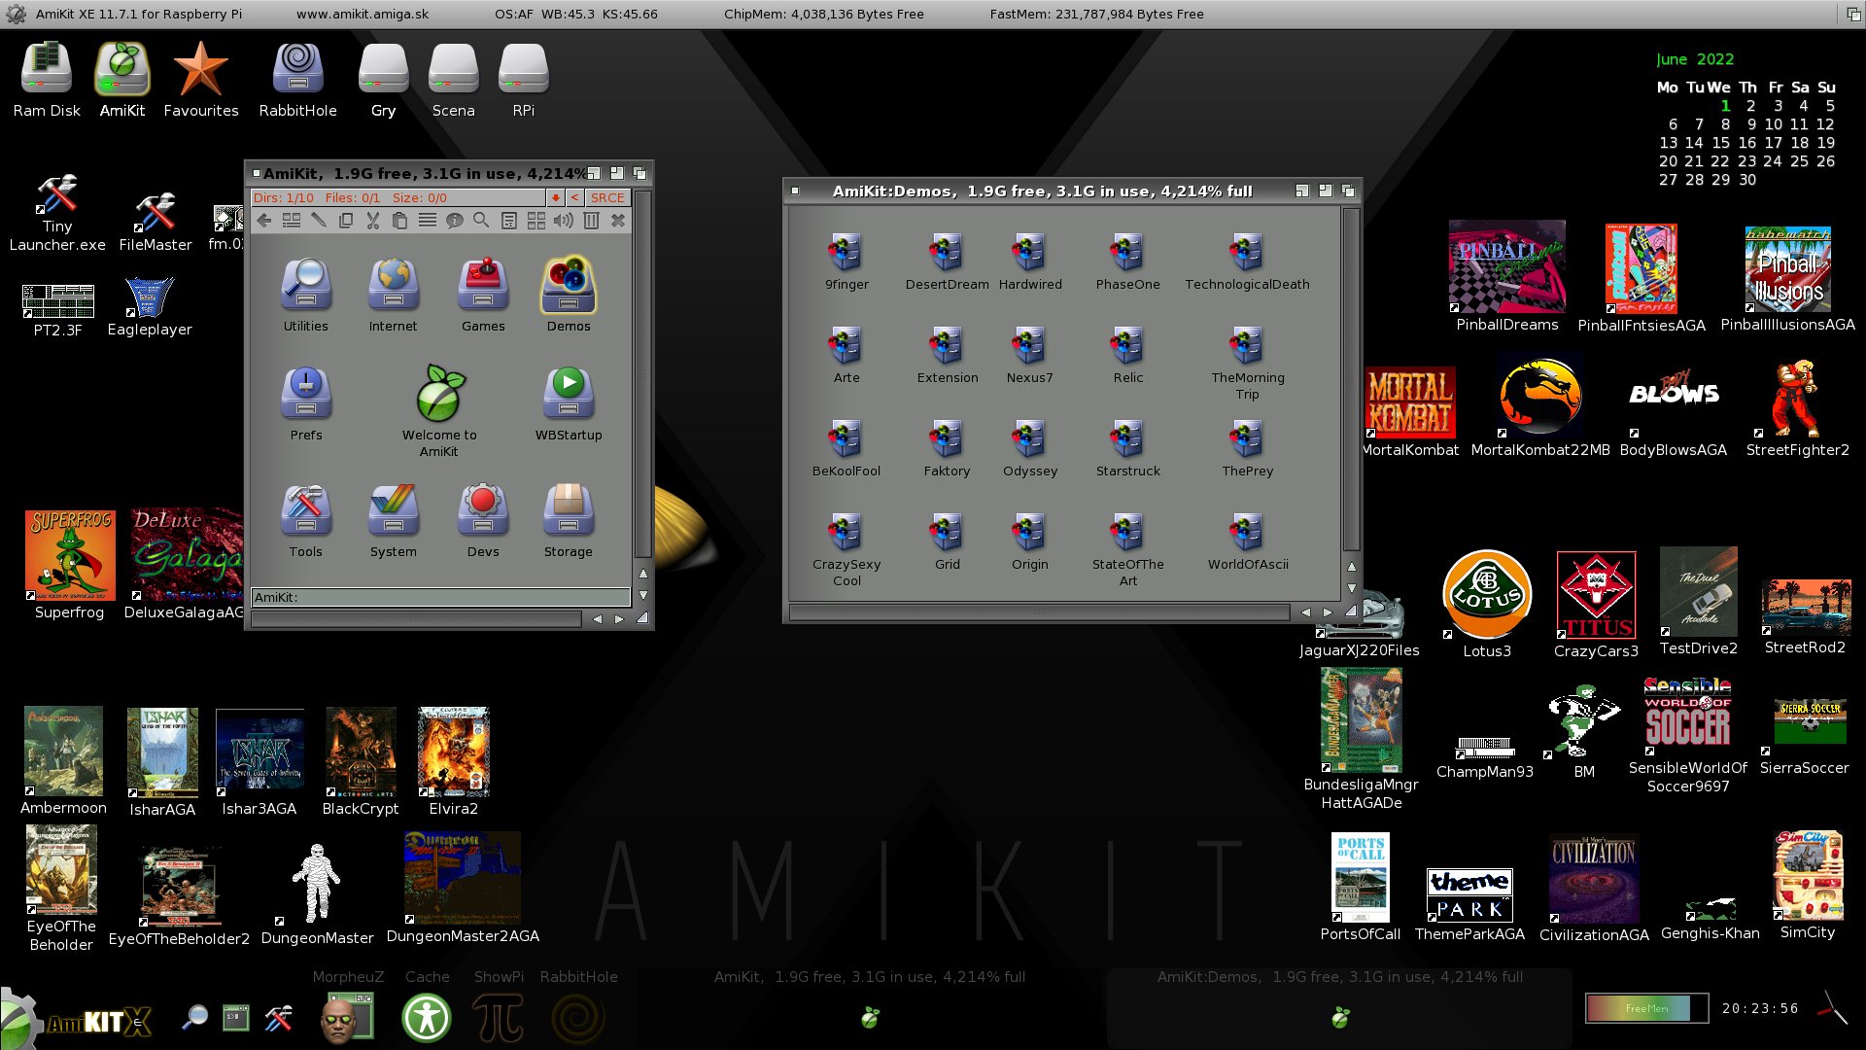
Task: Click the info bubble icon in AmiKit toolbar
Action: (x=454, y=221)
